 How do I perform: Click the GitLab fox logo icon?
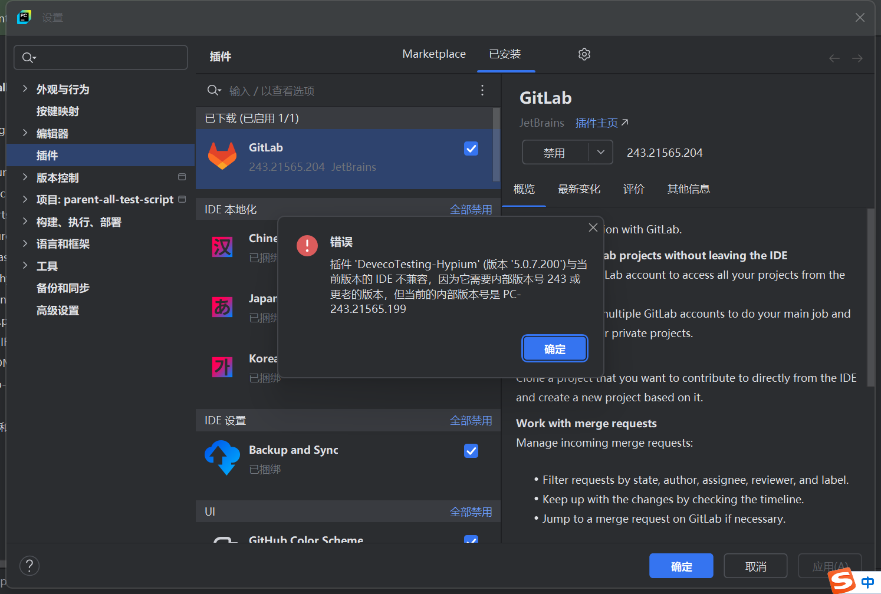tap(222, 157)
